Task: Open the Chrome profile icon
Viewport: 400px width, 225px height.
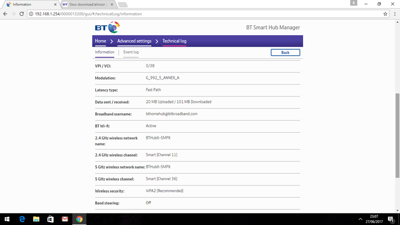Action: (354, 3)
